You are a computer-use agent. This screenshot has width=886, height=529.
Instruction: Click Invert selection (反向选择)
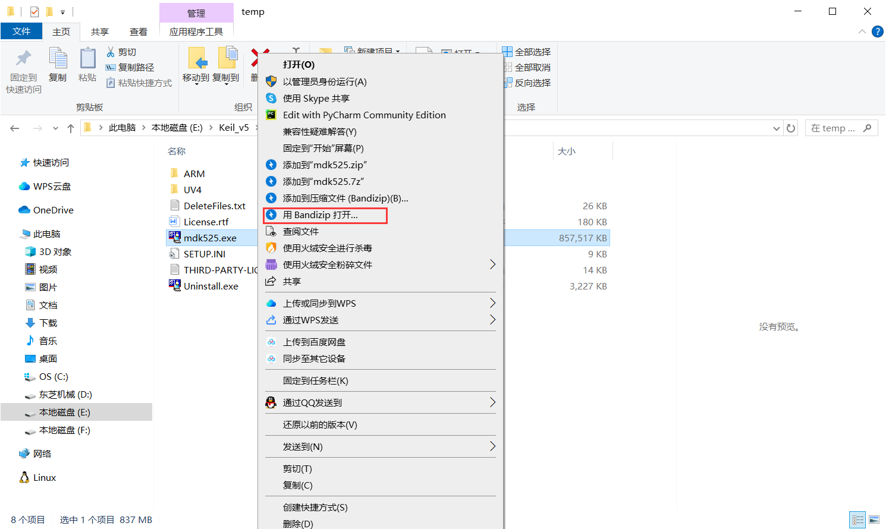point(527,83)
